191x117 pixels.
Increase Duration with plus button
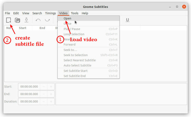51,102
